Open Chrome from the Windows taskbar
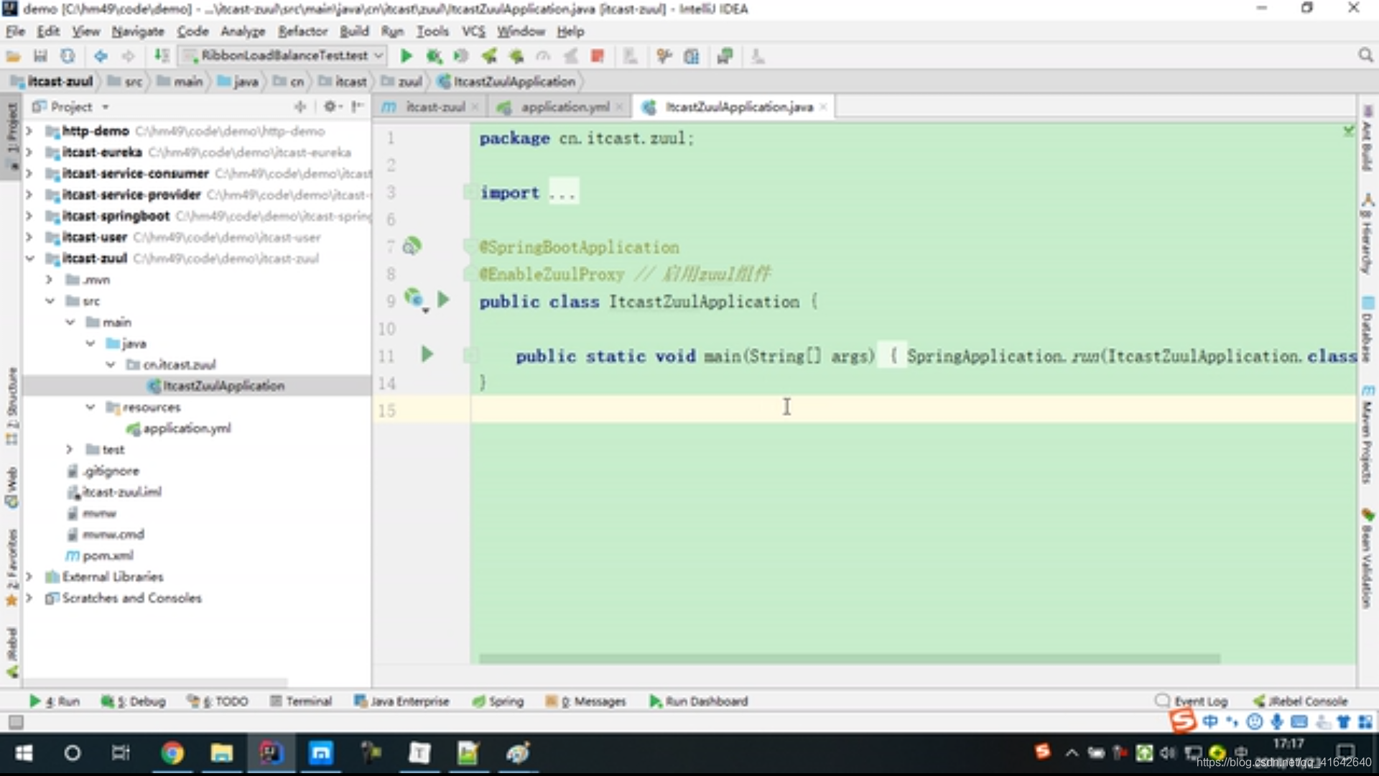The height and width of the screenshot is (776, 1379). 172,752
